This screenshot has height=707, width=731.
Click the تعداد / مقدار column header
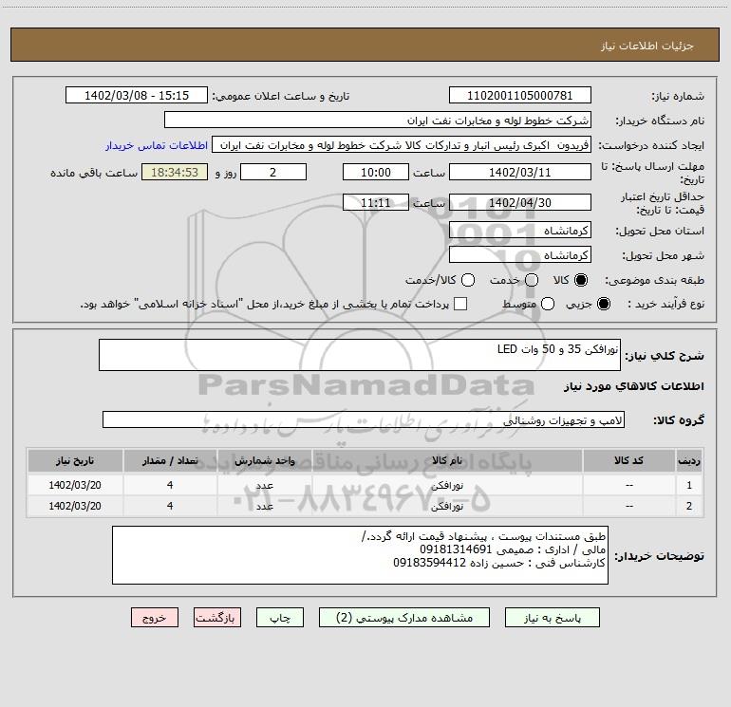[170, 461]
